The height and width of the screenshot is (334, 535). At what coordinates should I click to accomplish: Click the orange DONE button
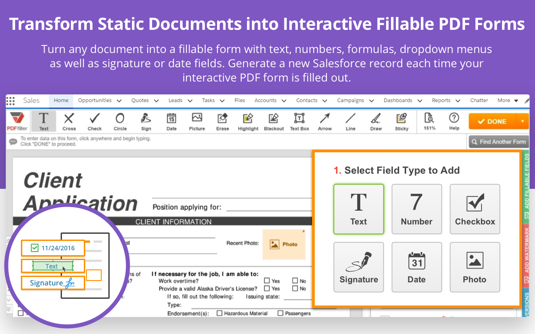click(x=492, y=121)
